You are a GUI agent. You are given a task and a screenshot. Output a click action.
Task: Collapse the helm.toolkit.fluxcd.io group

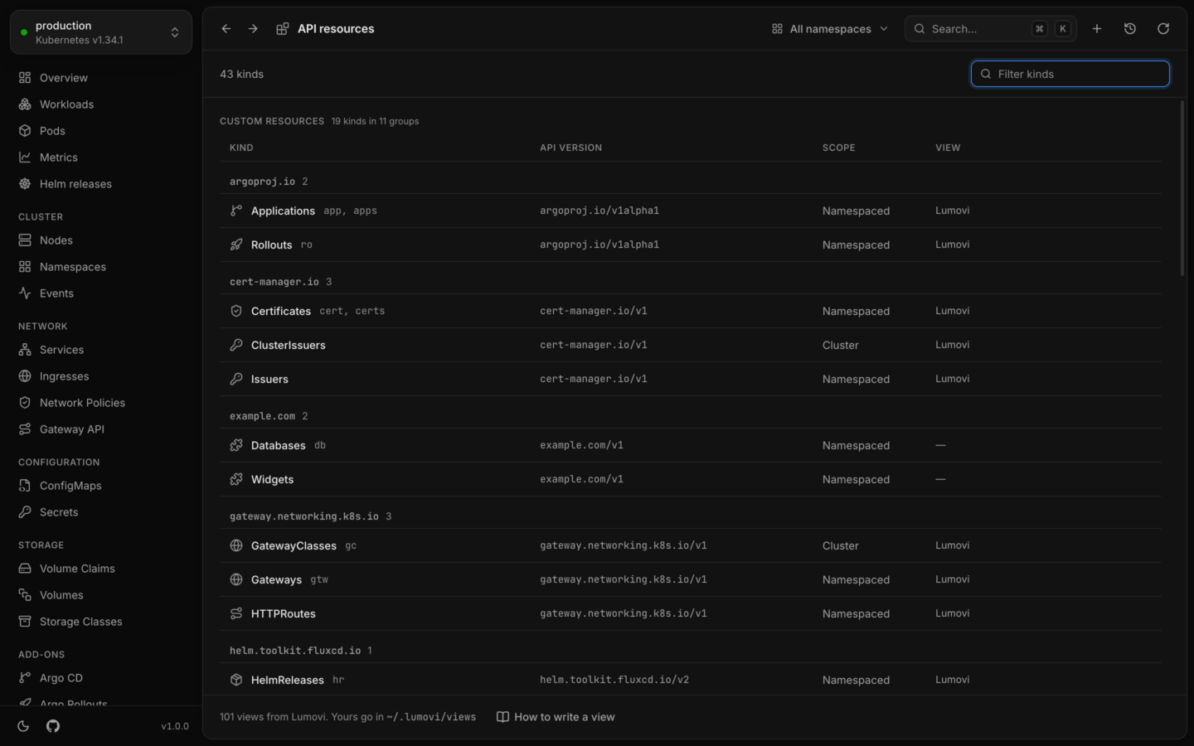click(x=300, y=651)
